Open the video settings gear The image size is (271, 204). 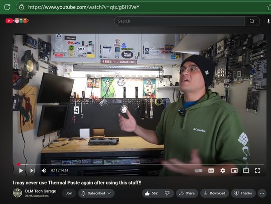(x=223, y=171)
